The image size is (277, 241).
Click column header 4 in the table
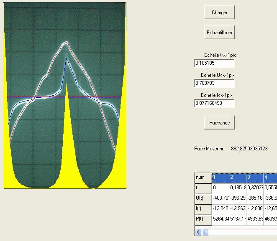point(270,178)
